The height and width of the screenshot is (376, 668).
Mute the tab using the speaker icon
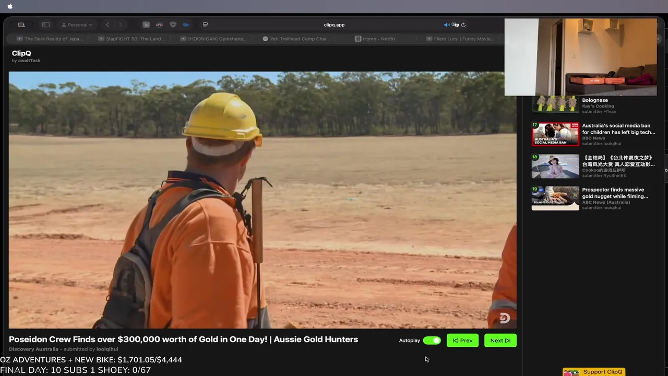point(446,25)
